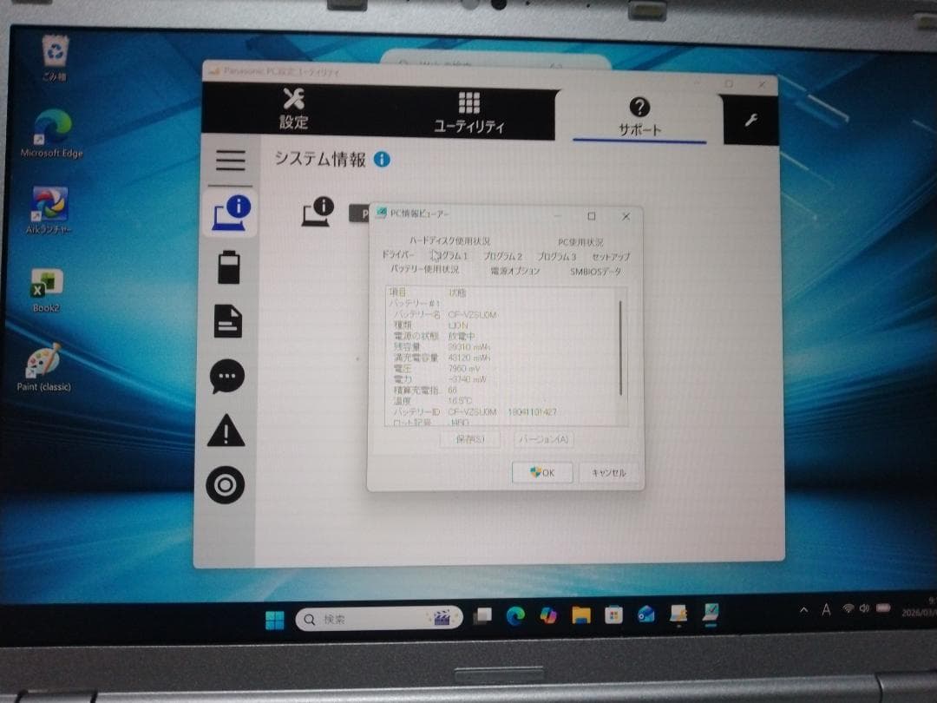Viewport: 937px width, 703px height.
Task: Open Microsoft Store from the taskbar
Action: tap(613, 614)
